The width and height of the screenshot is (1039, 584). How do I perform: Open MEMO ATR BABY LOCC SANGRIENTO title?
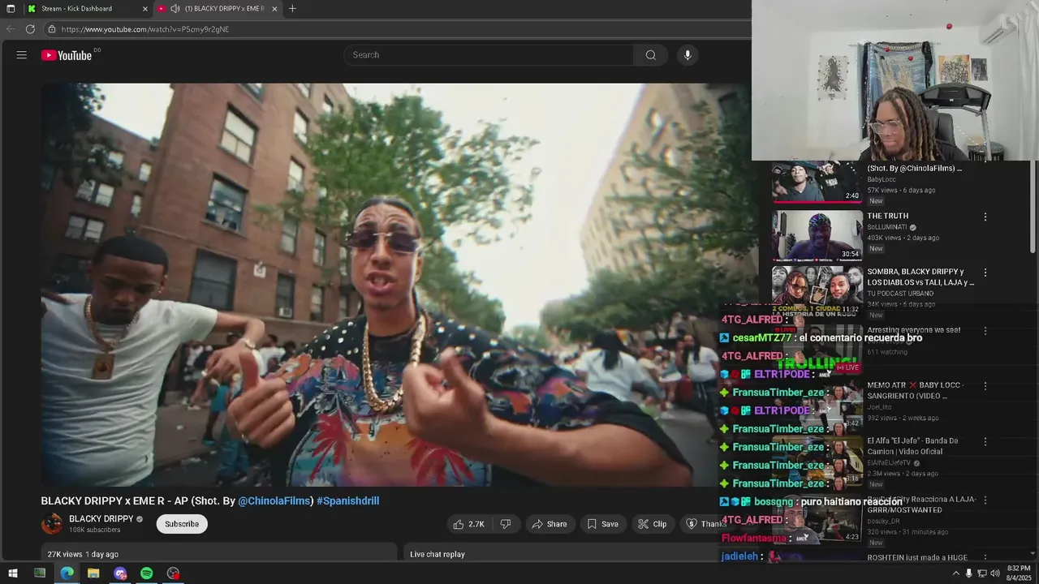pyautogui.click(x=915, y=390)
